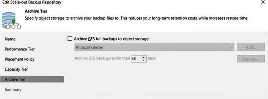Open the Placement Policy step

(20, 59)
